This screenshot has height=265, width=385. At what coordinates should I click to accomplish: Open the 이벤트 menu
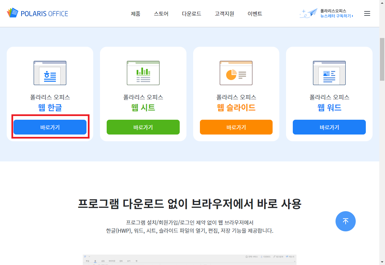255,14
